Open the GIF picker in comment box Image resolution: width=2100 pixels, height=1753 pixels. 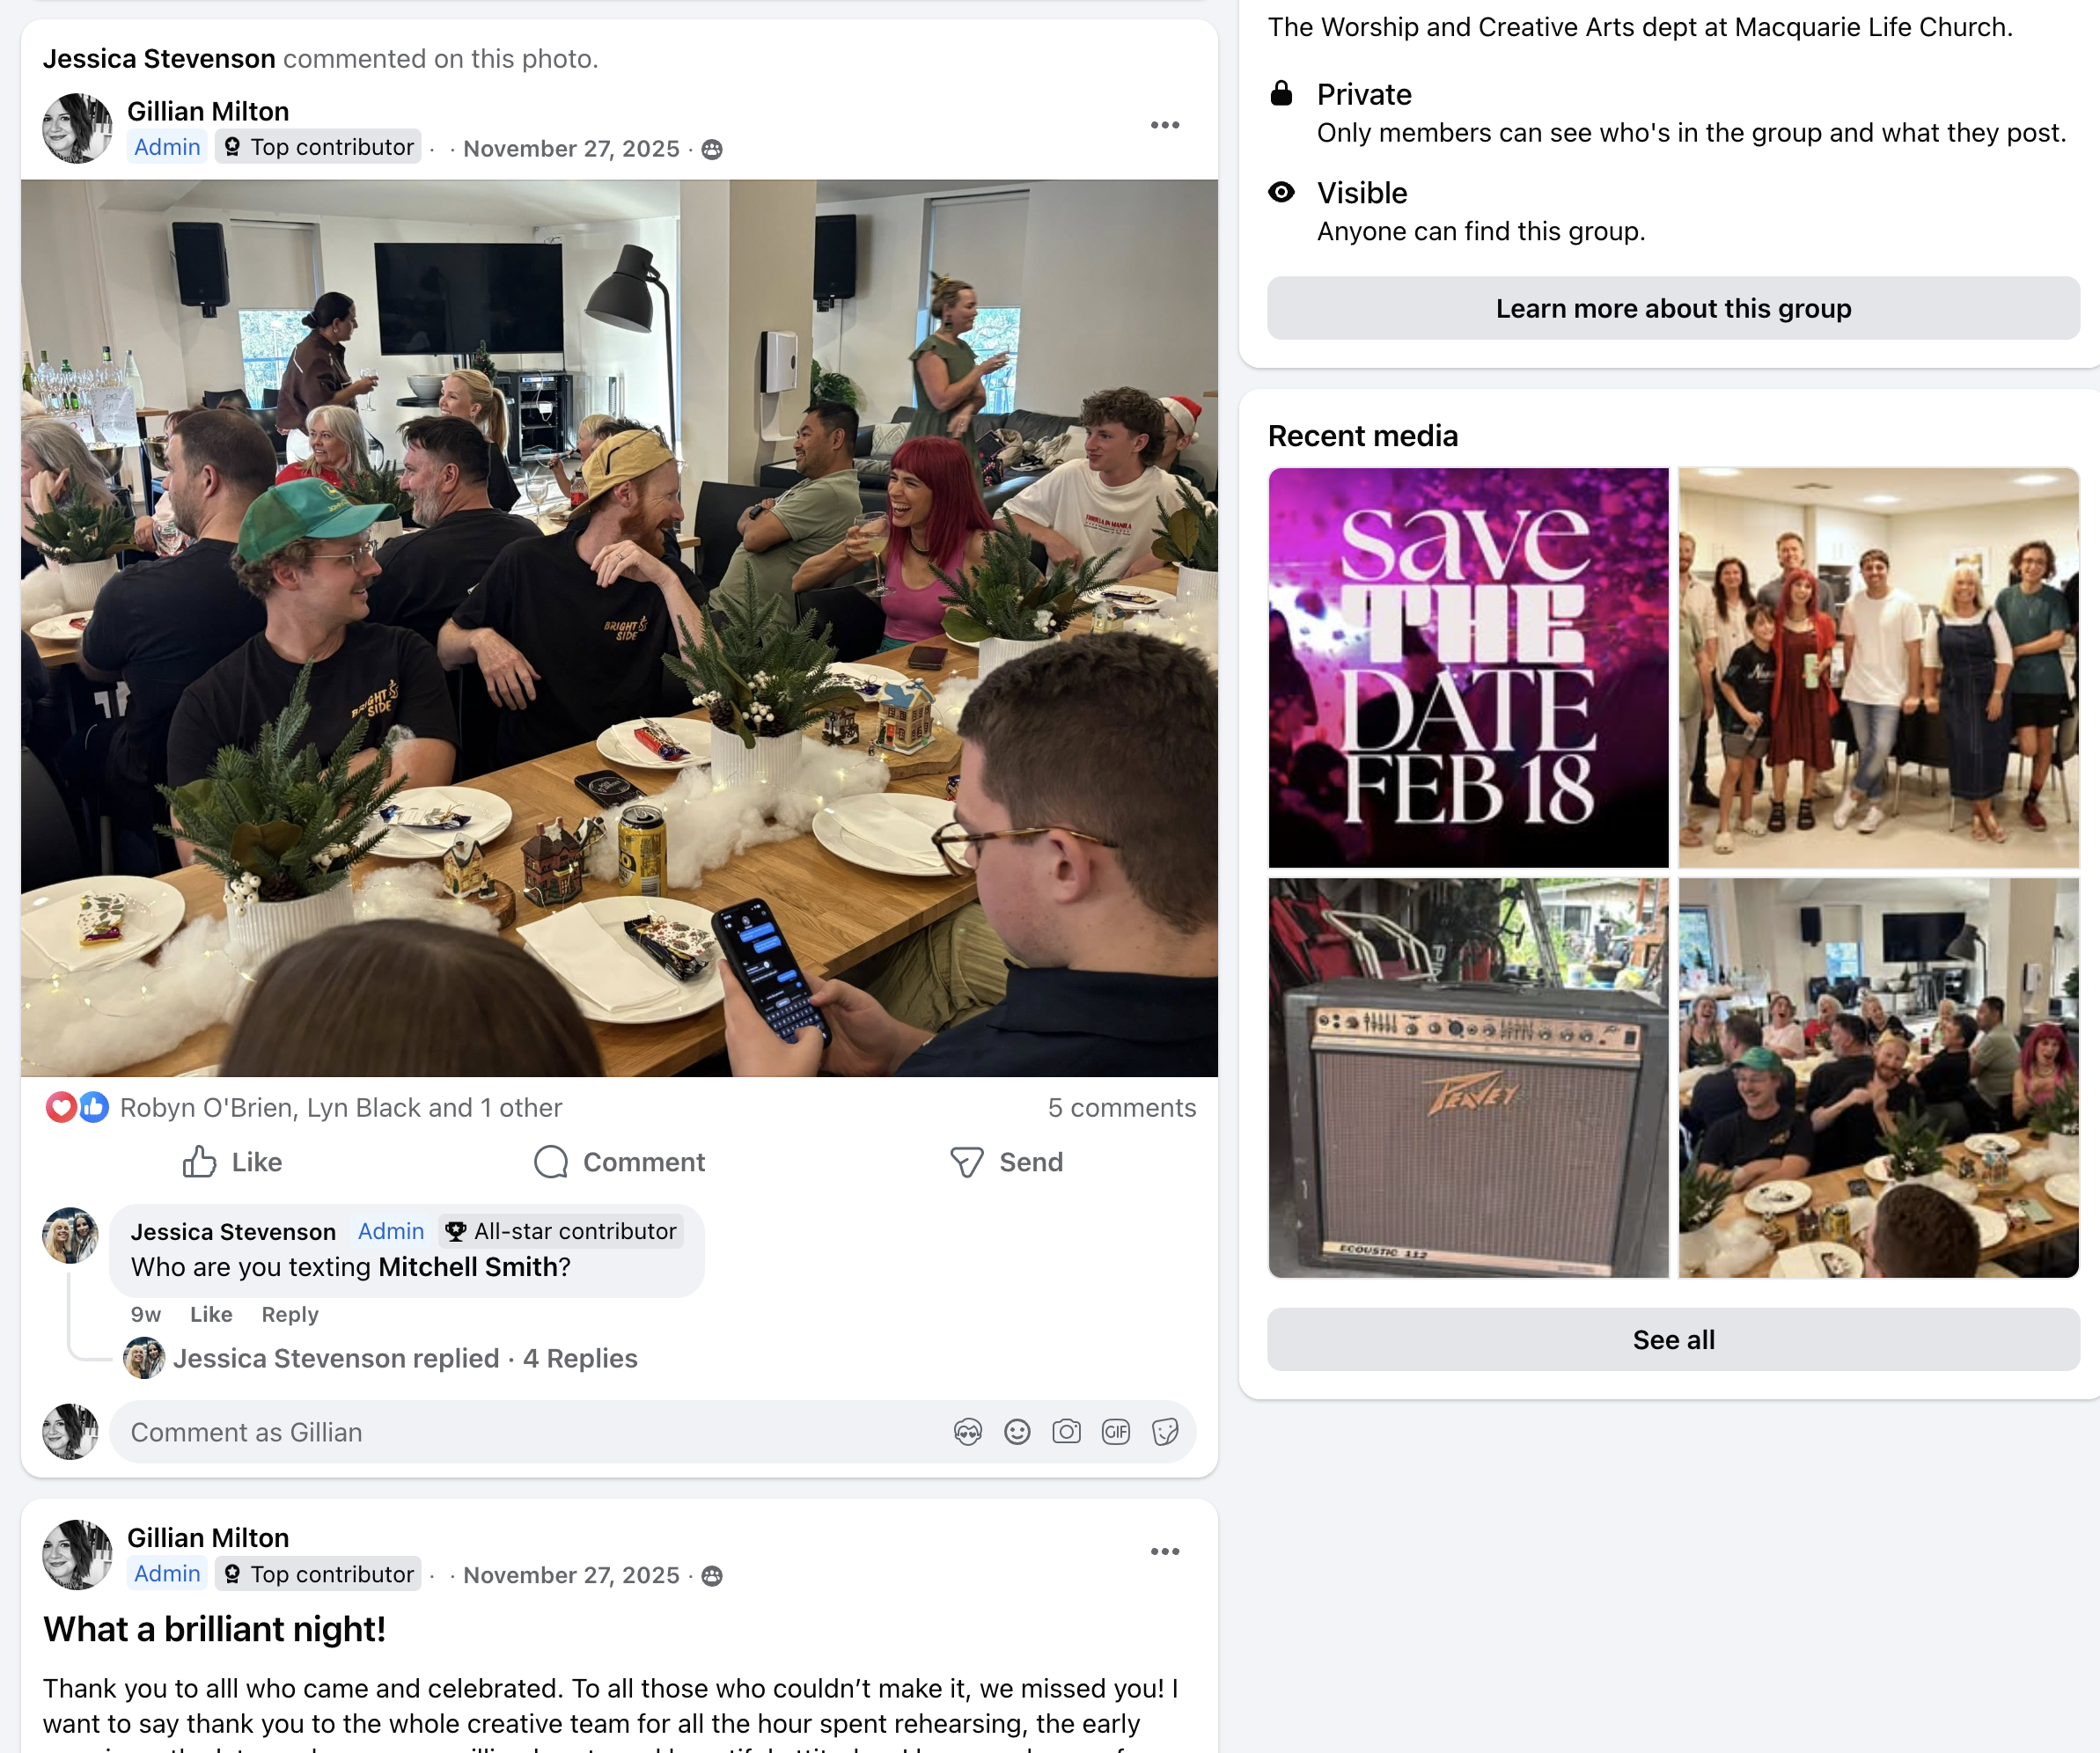(x=1116, y=1432)
